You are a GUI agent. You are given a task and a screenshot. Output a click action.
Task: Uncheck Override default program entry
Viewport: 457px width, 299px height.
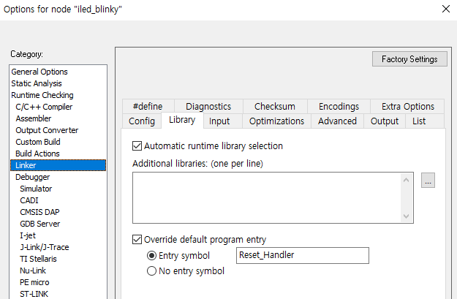pos(137,240)
